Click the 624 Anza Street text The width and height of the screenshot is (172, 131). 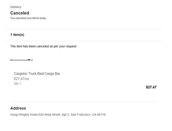49,115
